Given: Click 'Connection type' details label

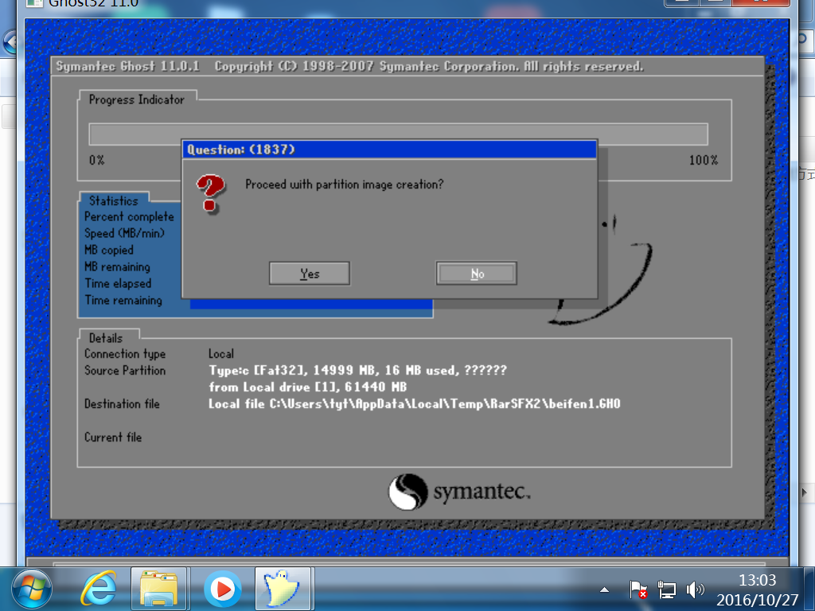Looking at the screenshot, I should [125, 354].
